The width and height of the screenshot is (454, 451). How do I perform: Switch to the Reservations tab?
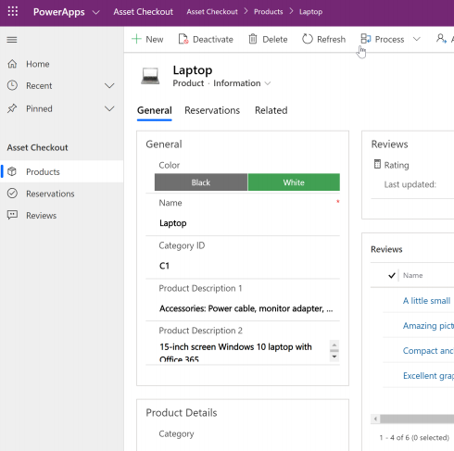coord(212,110)
